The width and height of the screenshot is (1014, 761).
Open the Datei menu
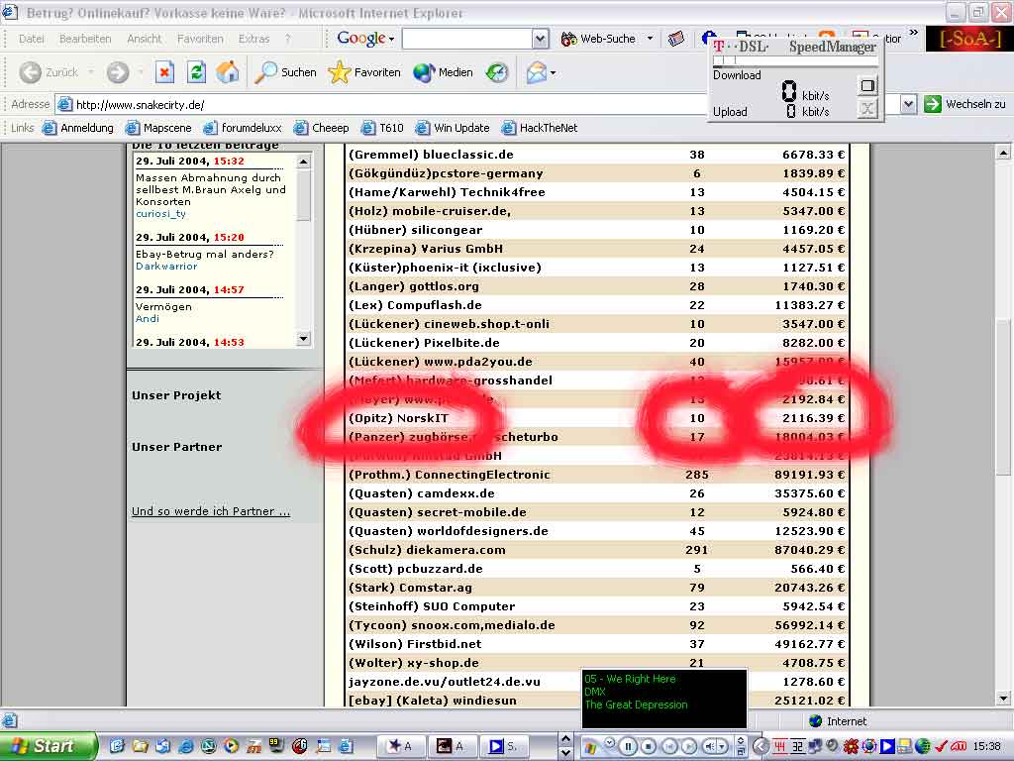pyautogui.click(x=31, y=39)
